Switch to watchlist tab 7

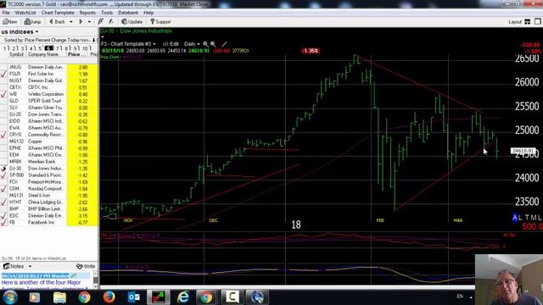pos(59,48)
